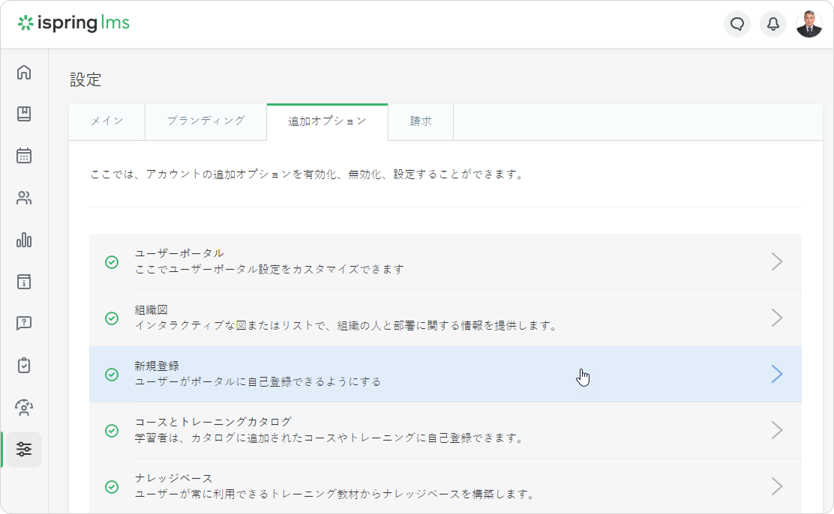This screenshot has height=514, width=834.
Task: Toggle the ナレッジベース green check status
Action: pos(112,487)
